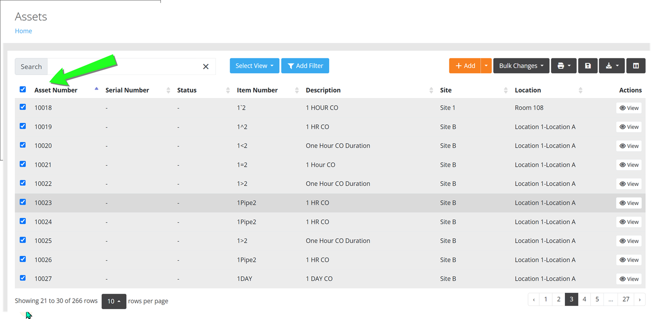The image size is (653, 319).
Task: Go to pagination page 1
Action: tap(546, 299)
